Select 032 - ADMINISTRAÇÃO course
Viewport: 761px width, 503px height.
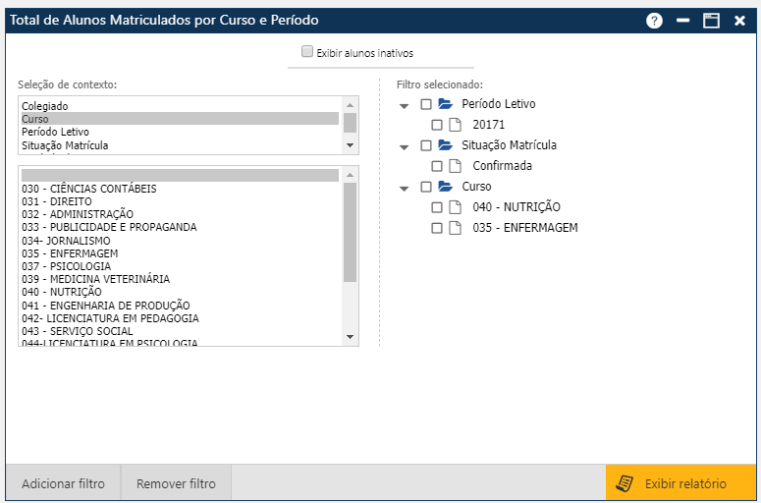point(180,214)
